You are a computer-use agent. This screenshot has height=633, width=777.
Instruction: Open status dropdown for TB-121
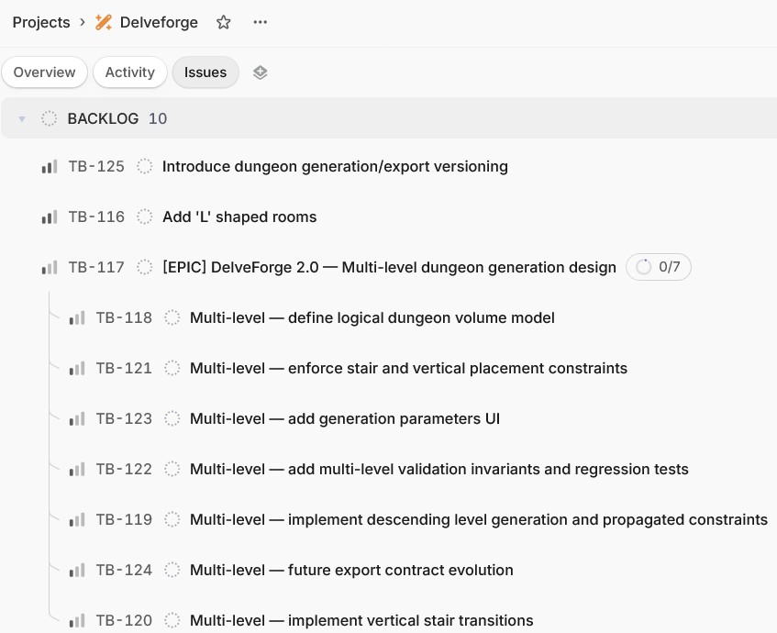click(172, 368)
